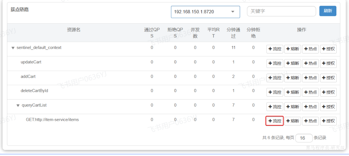Click the 共 6 条记录 record count text
349x156 pixels.
273,138
